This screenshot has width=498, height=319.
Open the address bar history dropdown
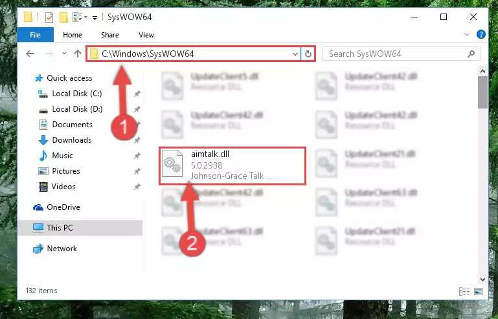point(295,54)
